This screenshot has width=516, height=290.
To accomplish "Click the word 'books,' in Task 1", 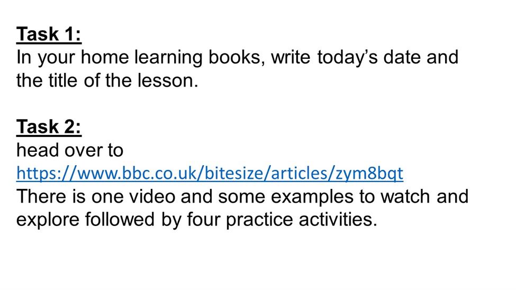I will (x=237, y=57).
